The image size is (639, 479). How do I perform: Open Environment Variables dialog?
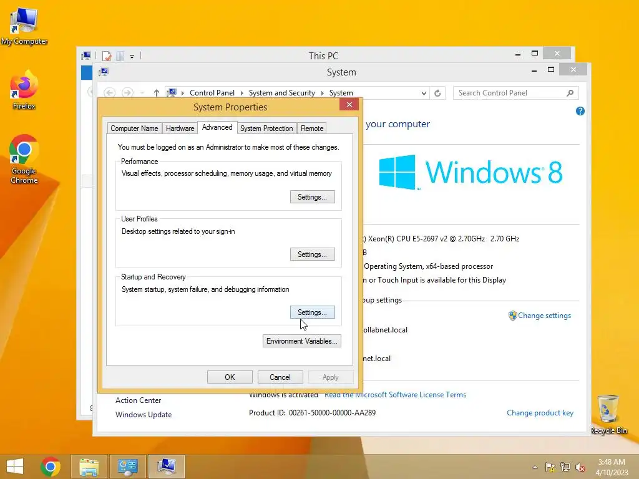[302, 341]
